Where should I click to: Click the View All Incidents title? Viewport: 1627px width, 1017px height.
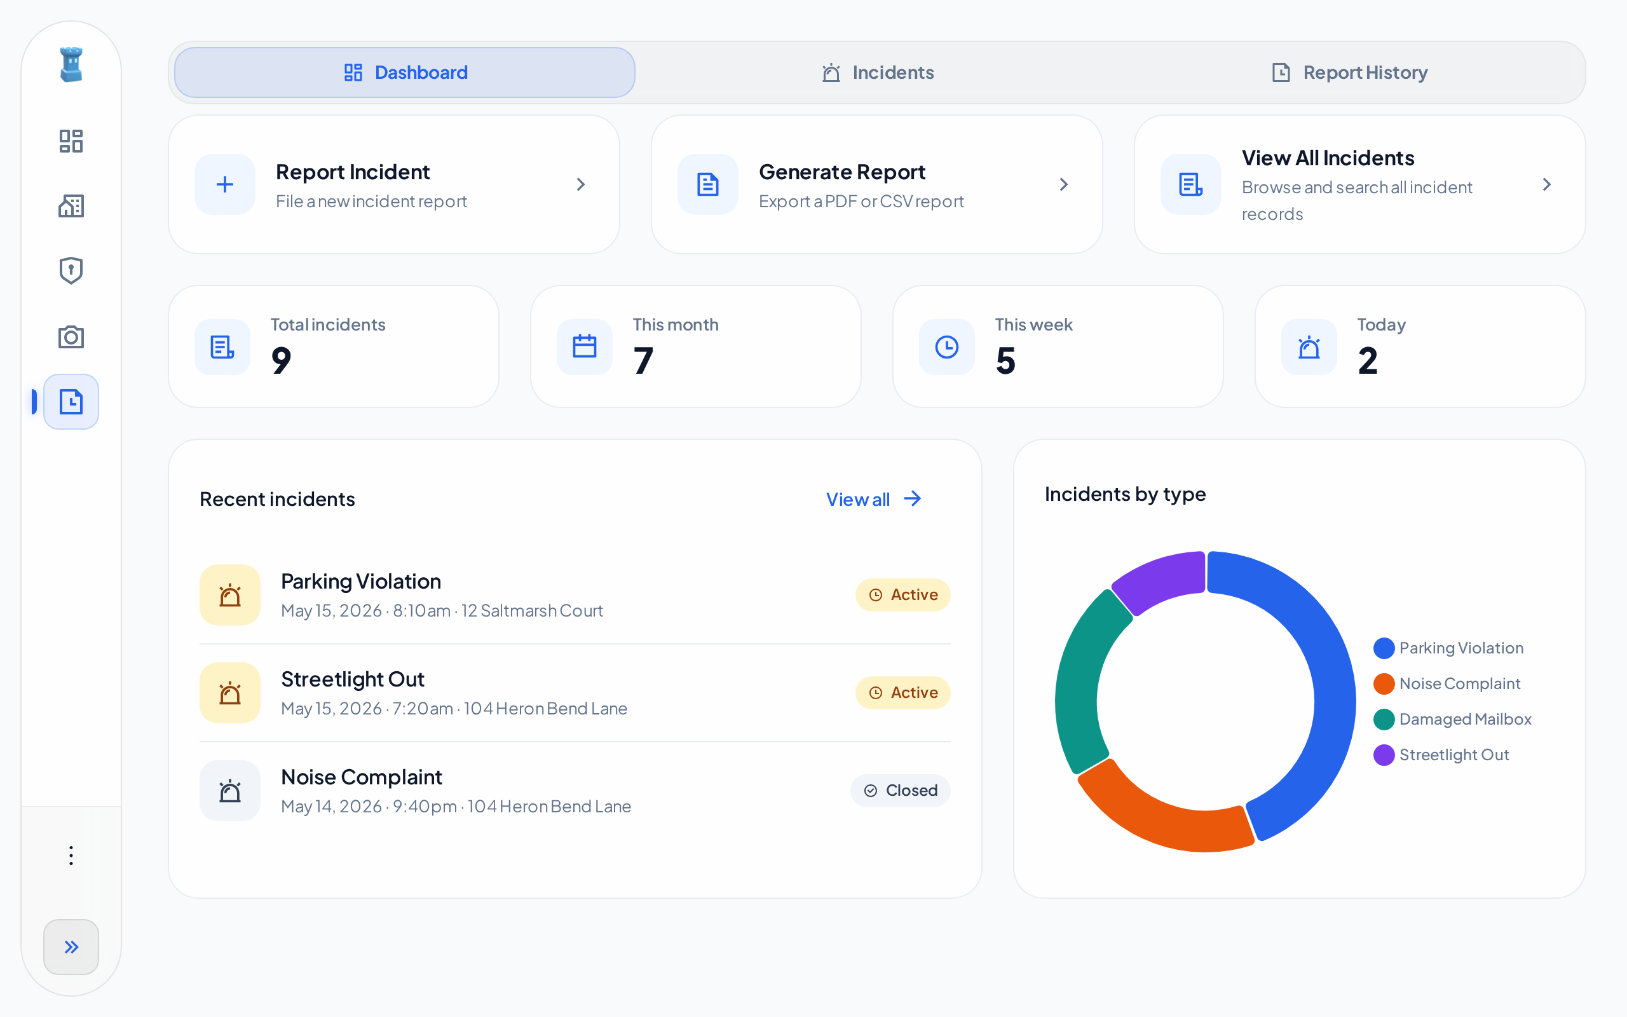click(x=1328, y=158)
